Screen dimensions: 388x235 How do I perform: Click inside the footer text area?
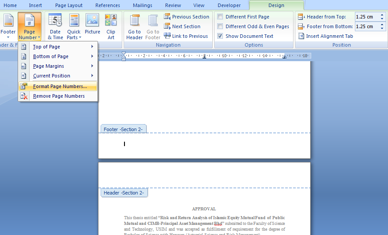204,146
